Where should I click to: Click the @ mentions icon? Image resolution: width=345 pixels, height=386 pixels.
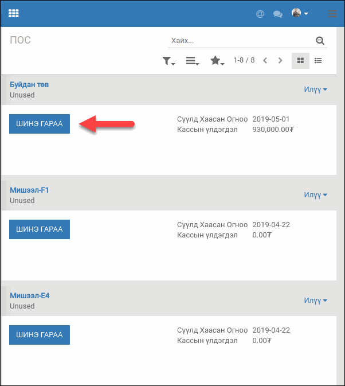(260, 14)
